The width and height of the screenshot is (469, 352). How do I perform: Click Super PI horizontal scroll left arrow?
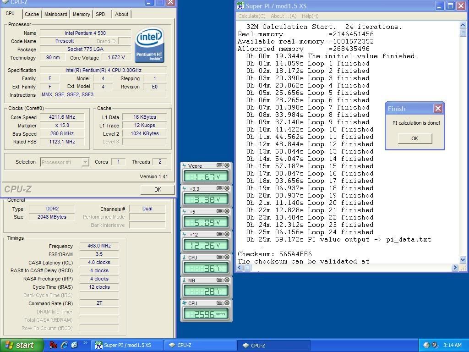coord(240,268)
